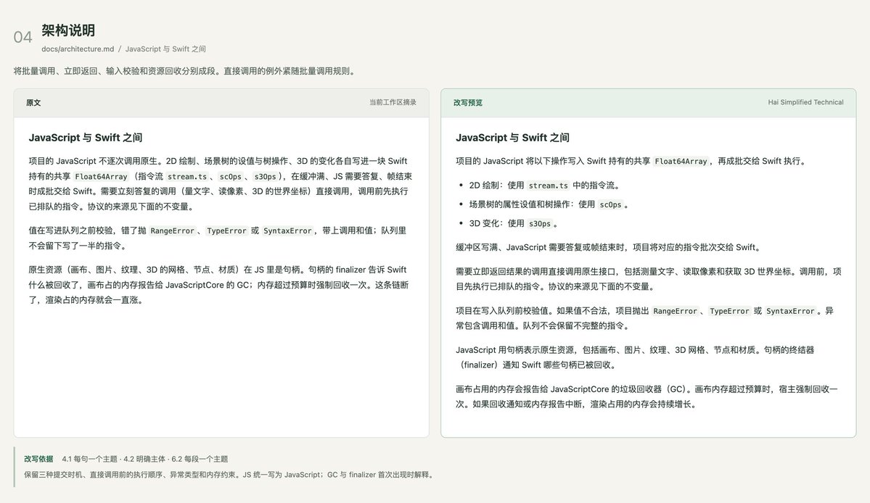870x503 pixels.
Task: Click the "docs/architecture.md" breadcrumb path
Action: point(78,49)
